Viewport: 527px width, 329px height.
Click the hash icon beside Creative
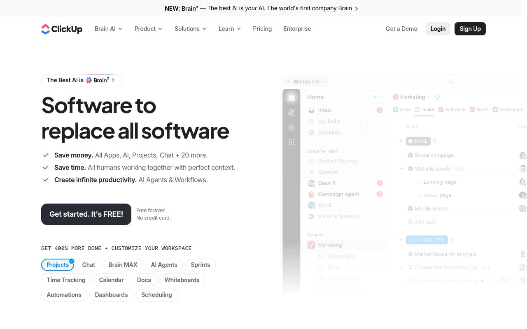point(311,172)
